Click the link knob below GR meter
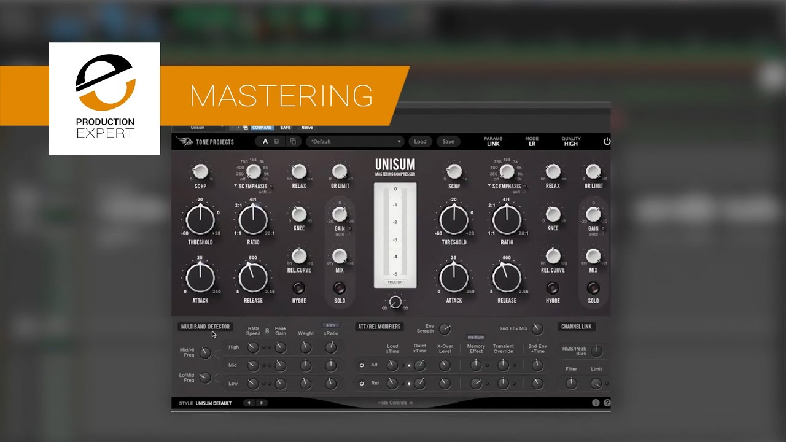 (x=395, y=302)
